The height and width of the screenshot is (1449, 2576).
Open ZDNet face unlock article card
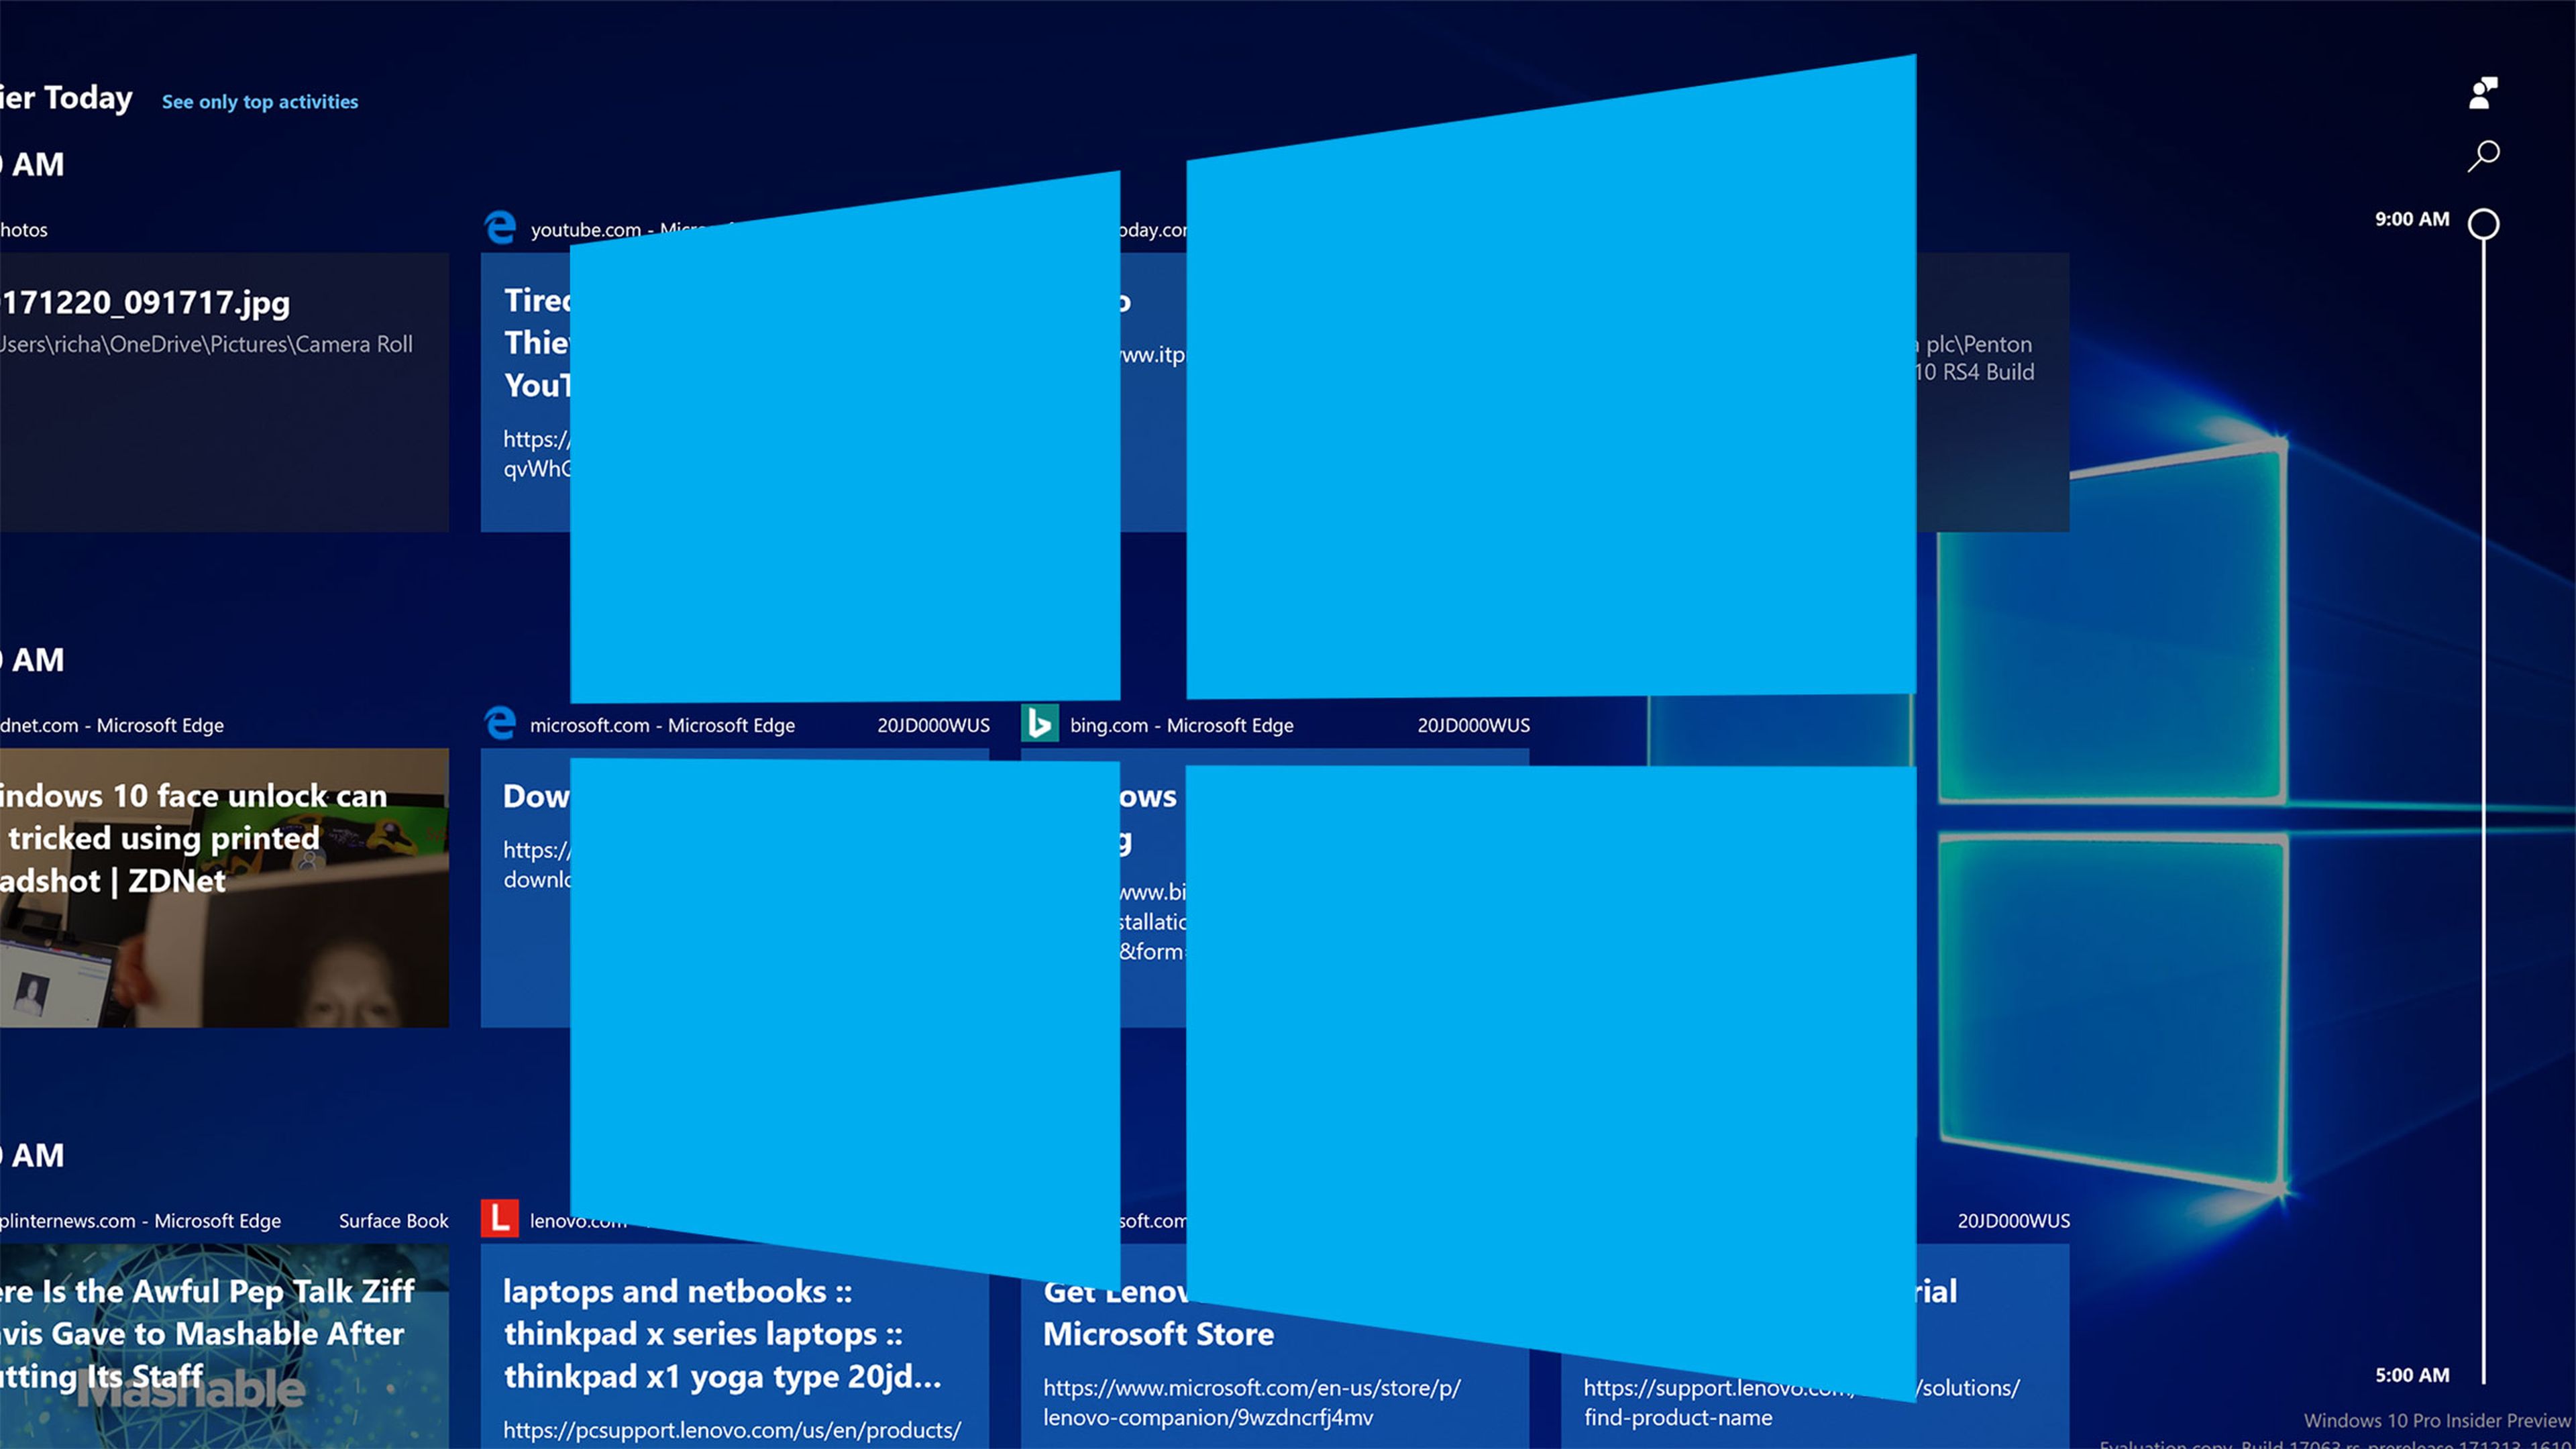click(224, 888)
